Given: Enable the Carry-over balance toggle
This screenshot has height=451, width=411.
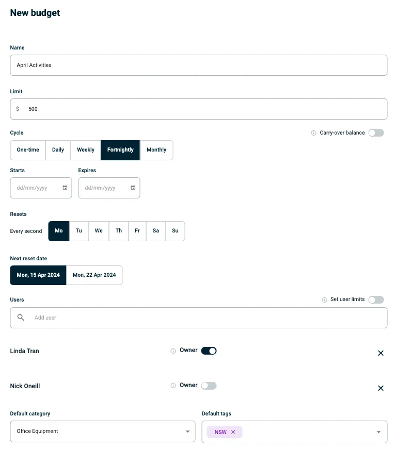Looking at the screenshot, I should pyautogui.click(x=376, y=133).
